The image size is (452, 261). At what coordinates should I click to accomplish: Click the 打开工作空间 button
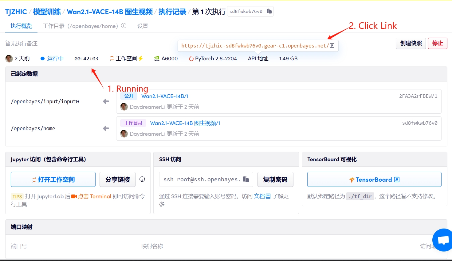[x=53, y=180]
